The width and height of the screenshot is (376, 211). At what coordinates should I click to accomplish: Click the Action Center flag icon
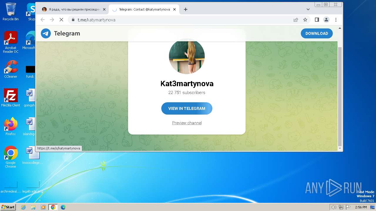pos(348,207)
